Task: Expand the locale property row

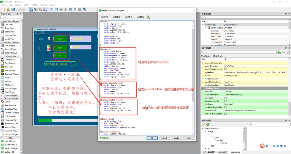Action: pos(203,76)
